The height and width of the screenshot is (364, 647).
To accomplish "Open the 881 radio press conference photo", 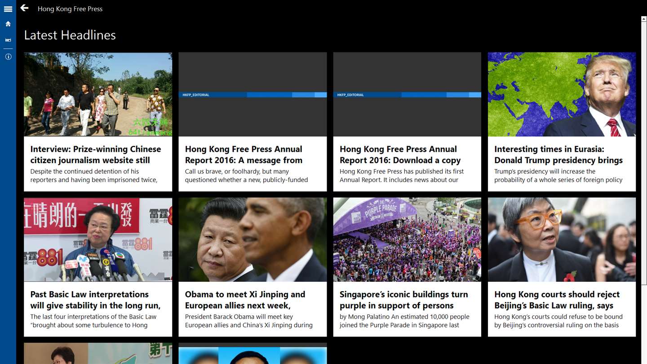I will (x=98, y=240).
